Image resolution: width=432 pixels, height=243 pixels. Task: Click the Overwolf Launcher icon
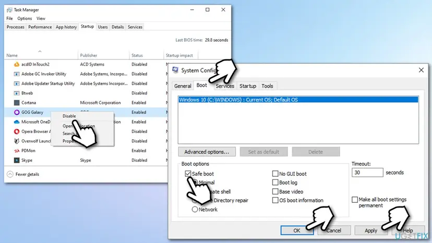[17, 141]
